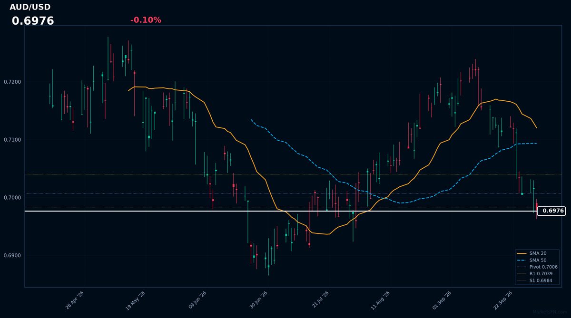Click the 0.6976 current price tag
Screen dimensions: 571x318
(551, 211)
